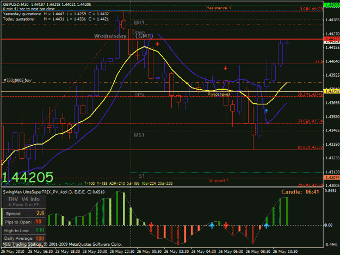Click the red sell arrow above the candle near 26 May 06:30

tap(226, 69)
